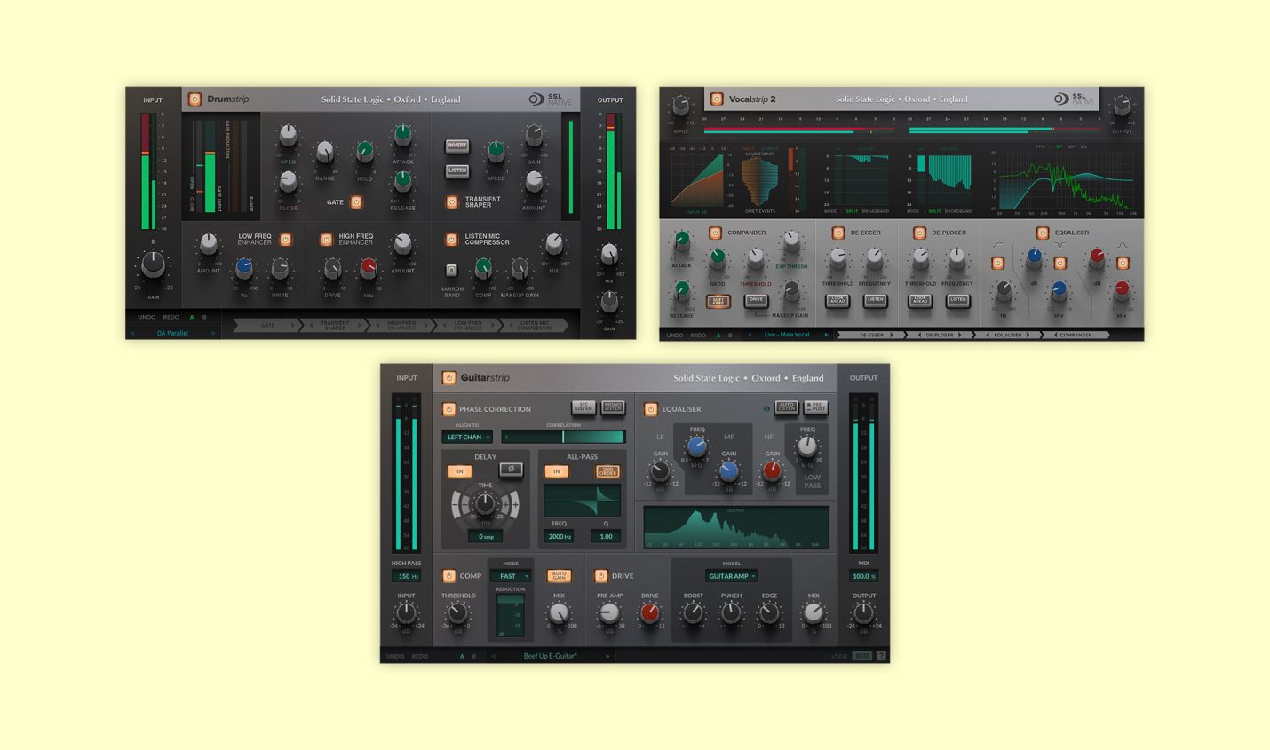Select the Equaliser block in Vocalstrip chain
This screenshot has height=750, width=1270.
(x=1008, y=335)
